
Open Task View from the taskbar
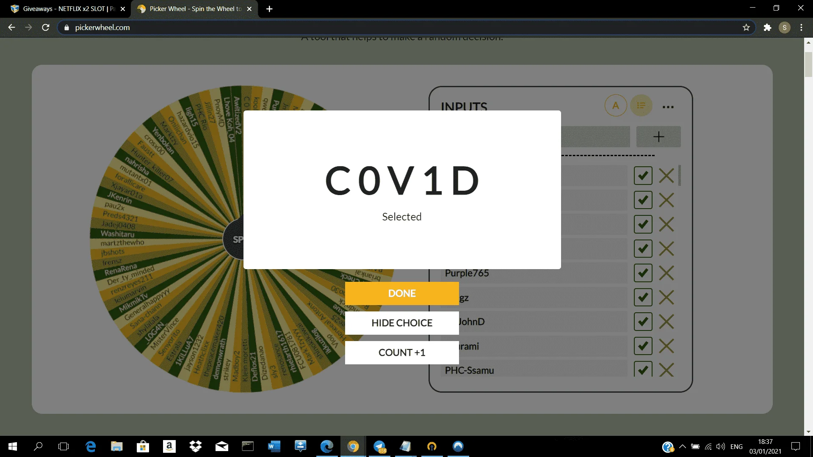(64, 446)
